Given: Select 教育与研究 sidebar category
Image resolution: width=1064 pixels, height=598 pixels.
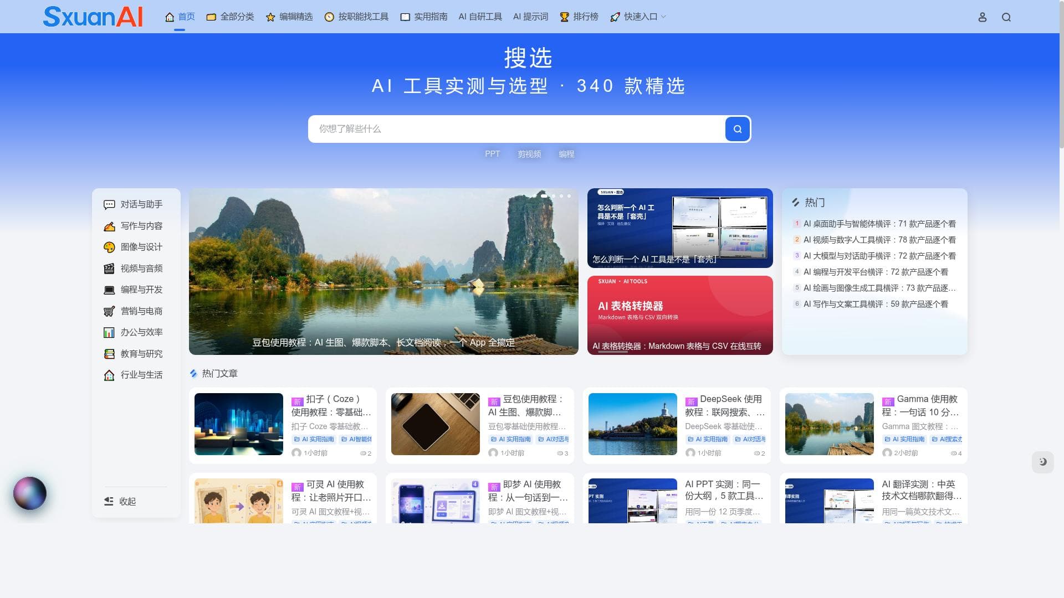Looking at the screenshot, I should coord(133,354).
